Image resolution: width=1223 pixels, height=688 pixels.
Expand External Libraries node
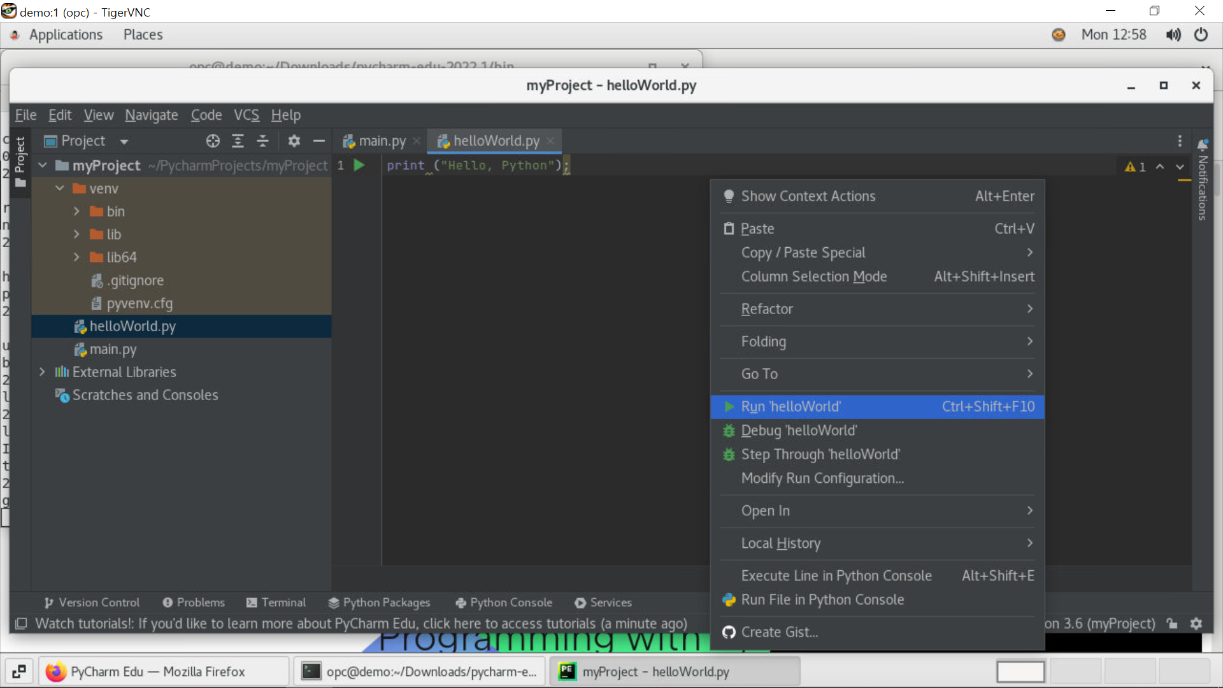coord(42,372)
